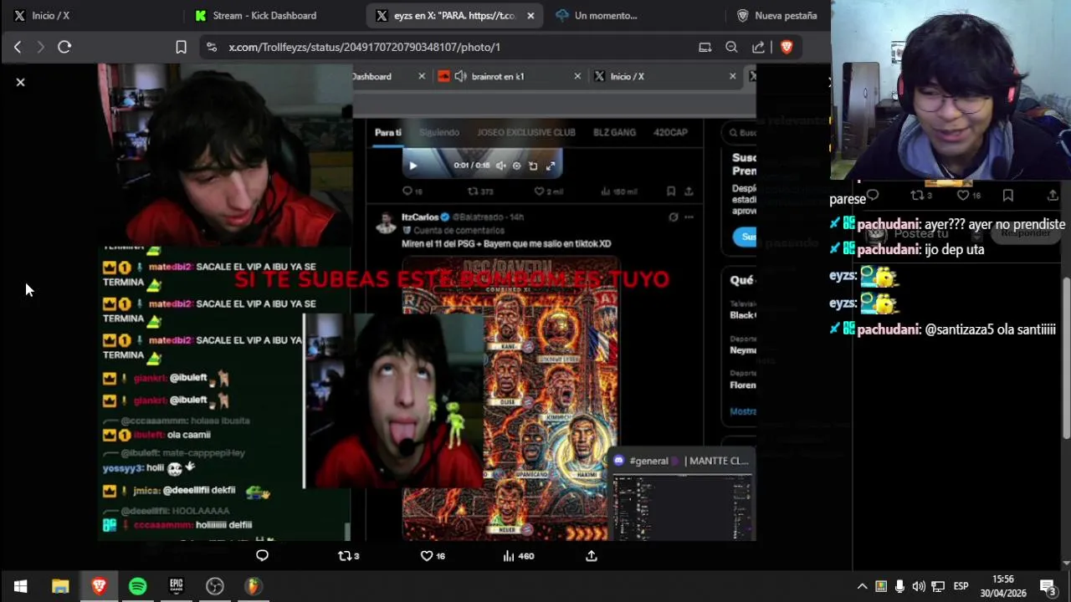Image resolution: width=1071 pixels, height=602 pixels.
Task: Open the volume control in system tray
Action: (x=919, y=586)
